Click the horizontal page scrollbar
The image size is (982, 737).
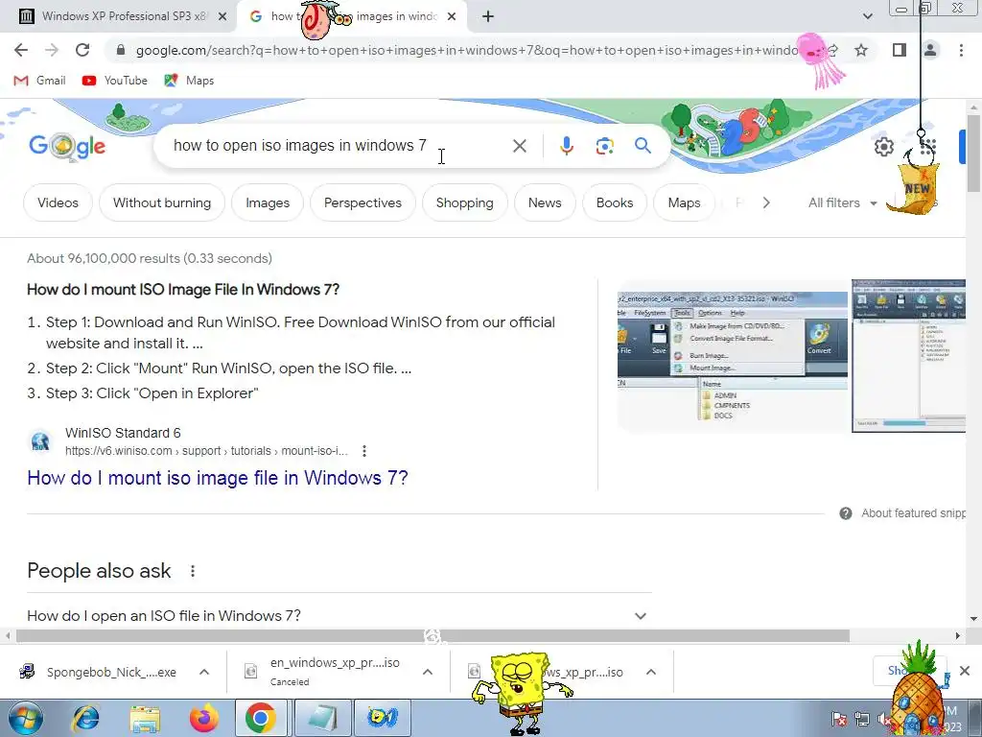click(433, 636)
